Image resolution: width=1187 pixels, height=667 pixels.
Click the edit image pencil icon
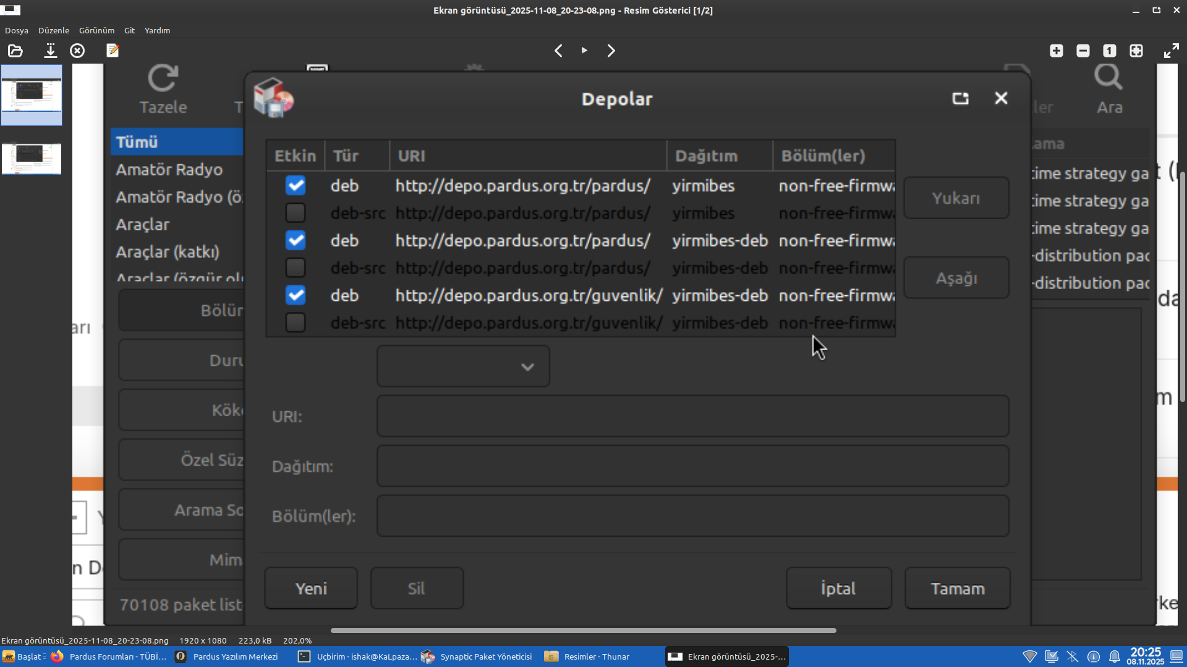[113, 51]
